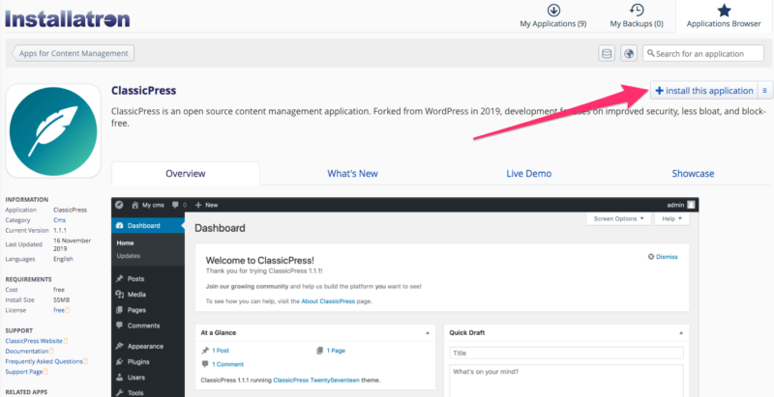Image resolution: width=774 pixels, height=397 pixels.
Task: Click the home icon beside My cms
Action: click(x=134, y=205)
